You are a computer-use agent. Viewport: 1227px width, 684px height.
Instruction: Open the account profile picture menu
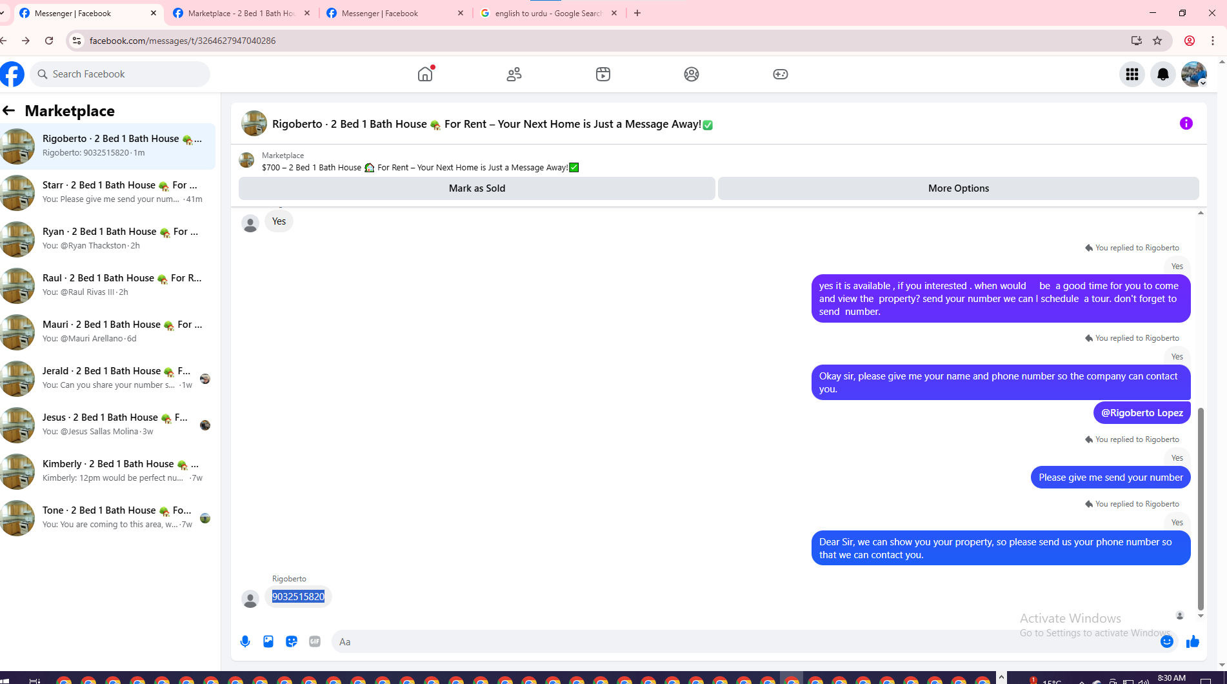point(1194,74)
